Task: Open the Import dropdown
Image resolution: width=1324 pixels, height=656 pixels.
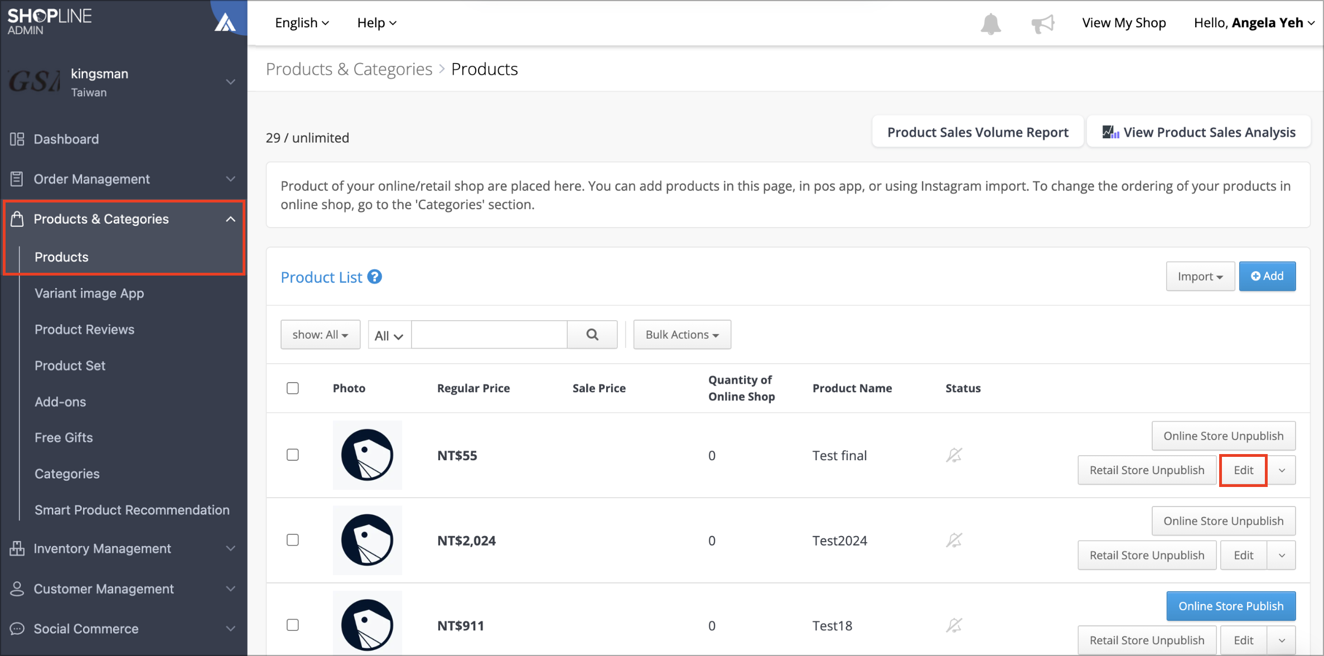Action: pyautogui.click(x=1200, y=276)
